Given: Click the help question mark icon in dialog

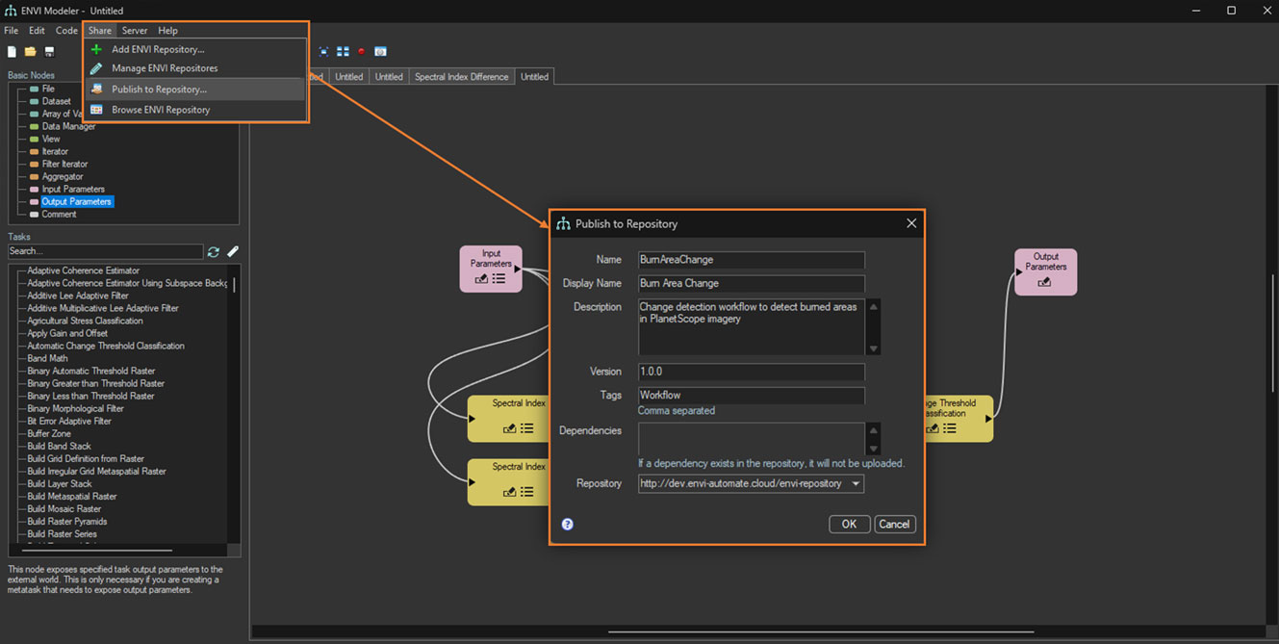Looking at the screenshot, I should 567,525.
